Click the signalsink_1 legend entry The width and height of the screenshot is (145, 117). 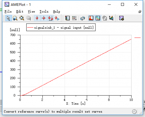61,28
